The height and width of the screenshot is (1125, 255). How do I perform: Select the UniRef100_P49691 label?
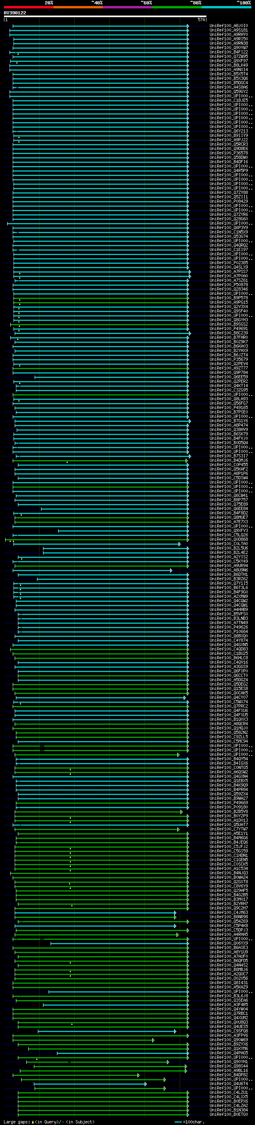point(229,329)
